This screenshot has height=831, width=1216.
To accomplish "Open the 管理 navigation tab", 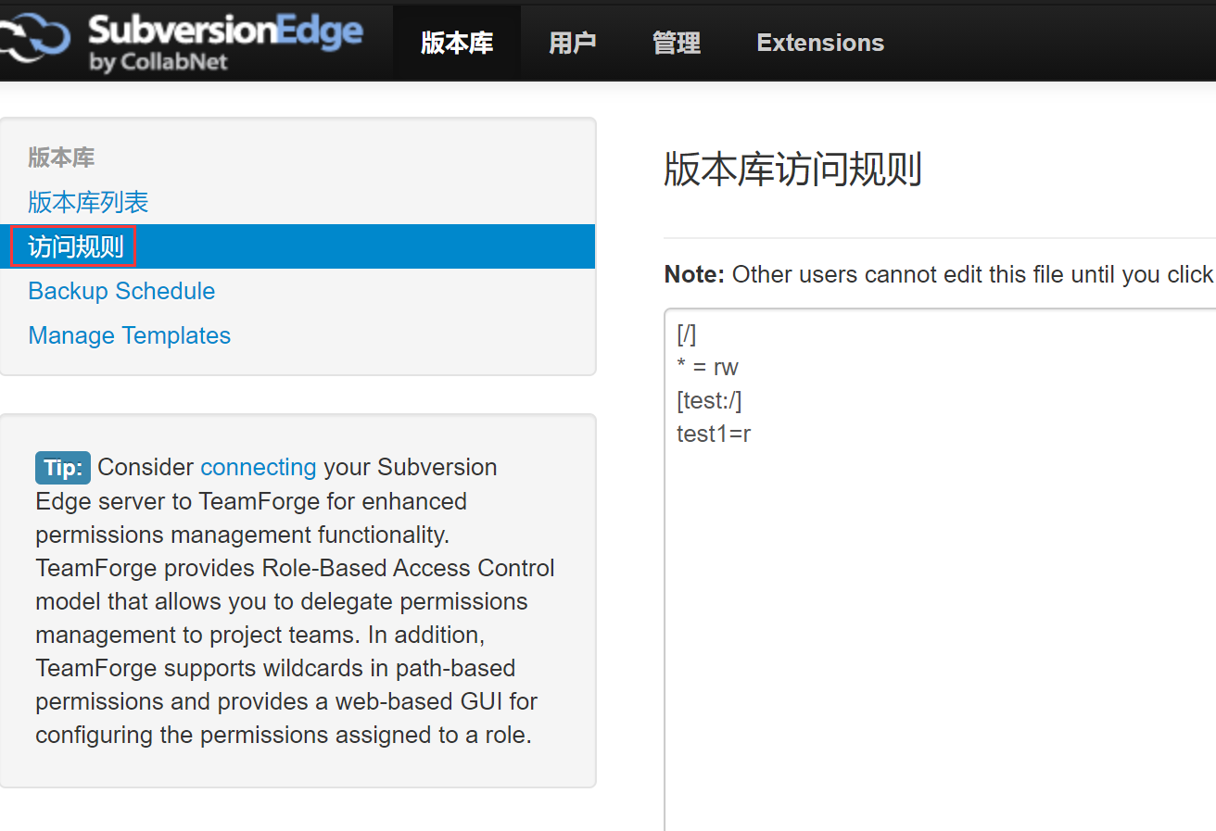I will (677, 43).
